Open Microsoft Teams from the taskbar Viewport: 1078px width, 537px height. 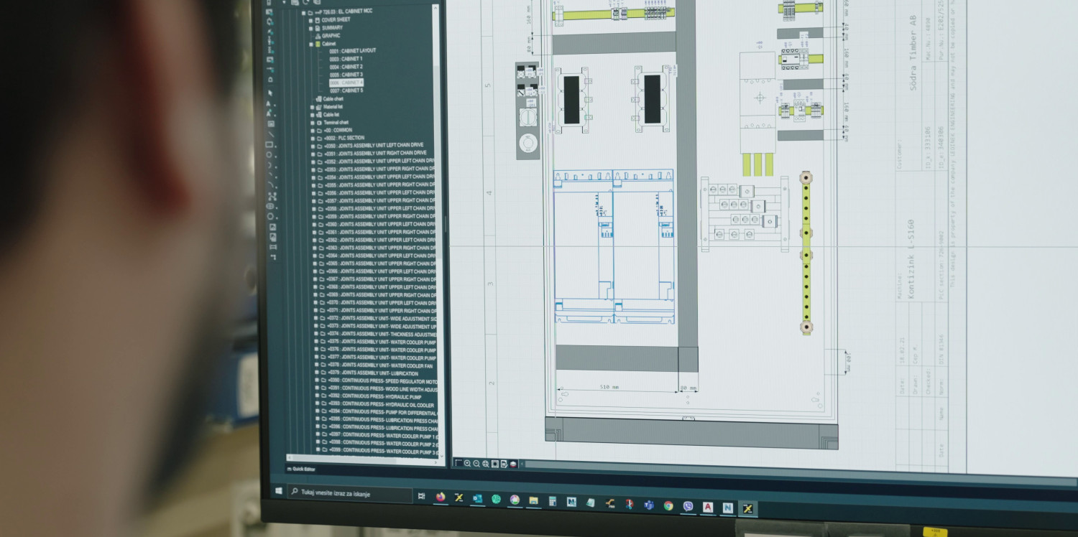click(x=649, y=505)
